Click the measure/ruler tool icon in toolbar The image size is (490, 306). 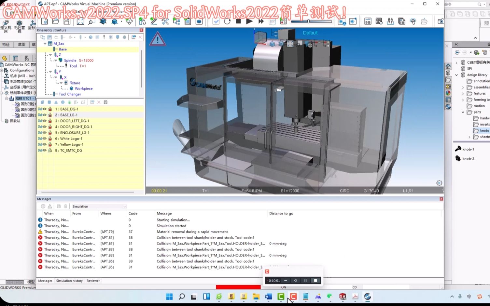pyautogui.click(x=154, y=21)
